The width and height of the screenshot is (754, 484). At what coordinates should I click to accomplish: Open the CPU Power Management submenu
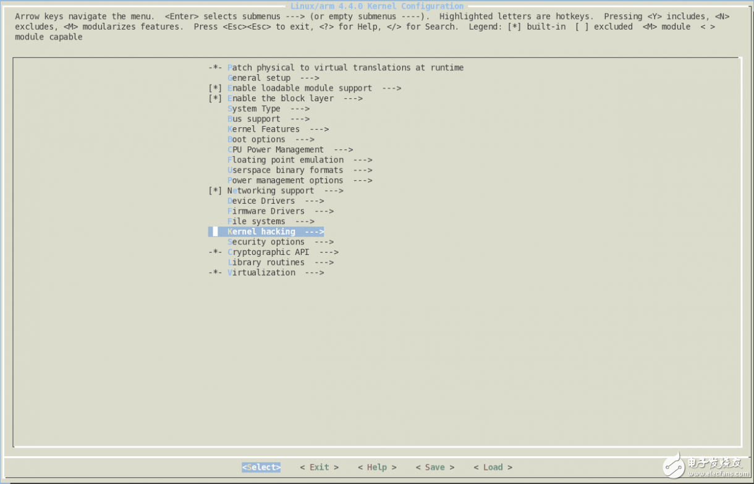tap(275, 149)
